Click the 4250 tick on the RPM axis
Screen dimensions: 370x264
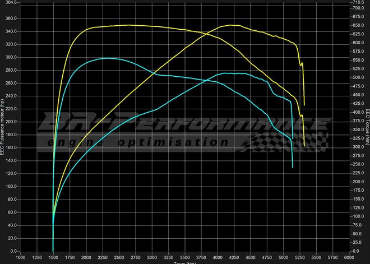click(234, 258)
